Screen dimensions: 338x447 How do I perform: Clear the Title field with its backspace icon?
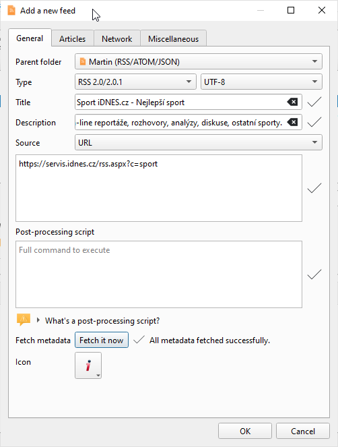click(292, 102)
